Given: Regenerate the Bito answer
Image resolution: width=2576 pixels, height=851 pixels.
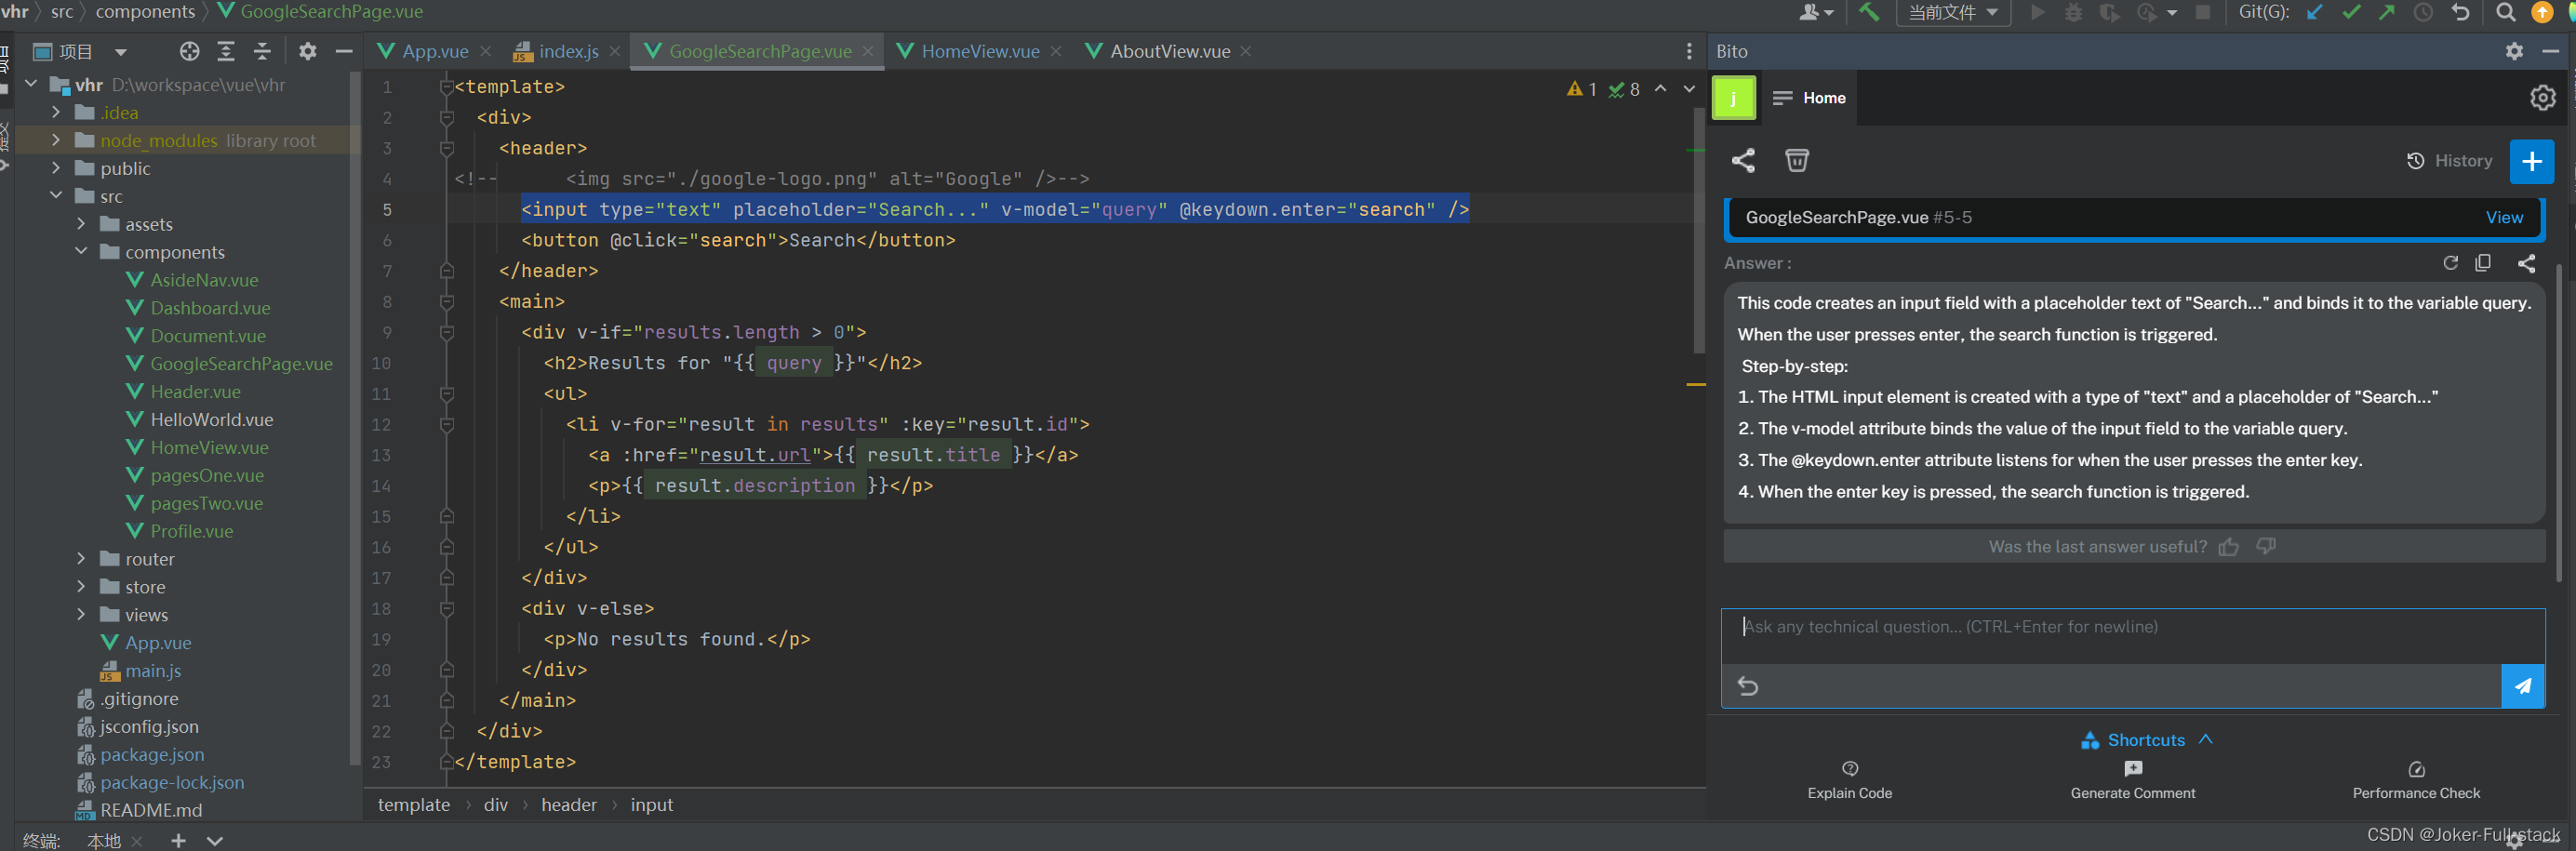Looking at the screenshot, I should [x=2450, y=263].
